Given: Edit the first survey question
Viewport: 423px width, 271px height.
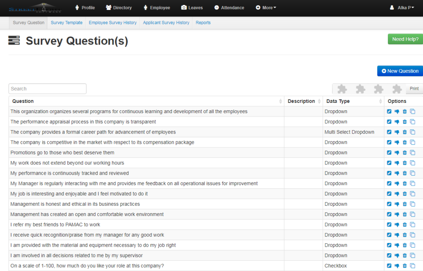Looking at the screenshot, I should (389, 111).
